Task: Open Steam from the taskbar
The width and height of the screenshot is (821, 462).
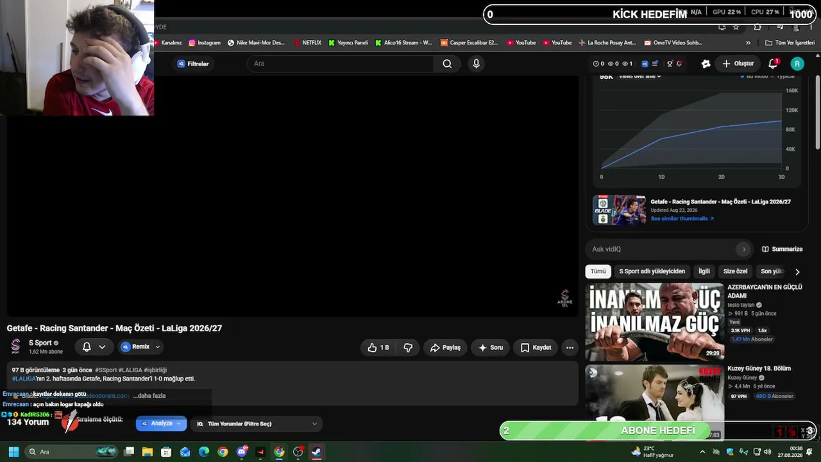Action: point(316,452)
